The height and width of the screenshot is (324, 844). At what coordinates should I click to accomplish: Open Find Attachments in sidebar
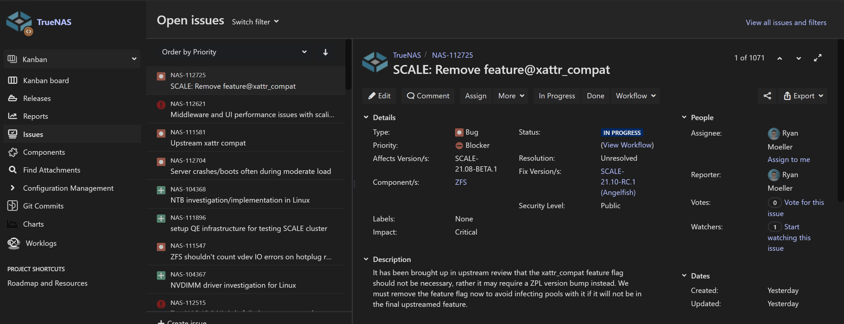point(52,170)
